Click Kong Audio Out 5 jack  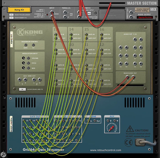point(121,47)
